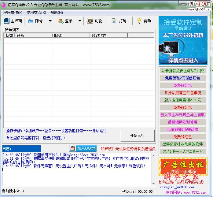This screenshot has width=213, height=197.
Task: Click the 接受软件定制 ad banner image
Action: pyautogui.click(x=183, y=40)
